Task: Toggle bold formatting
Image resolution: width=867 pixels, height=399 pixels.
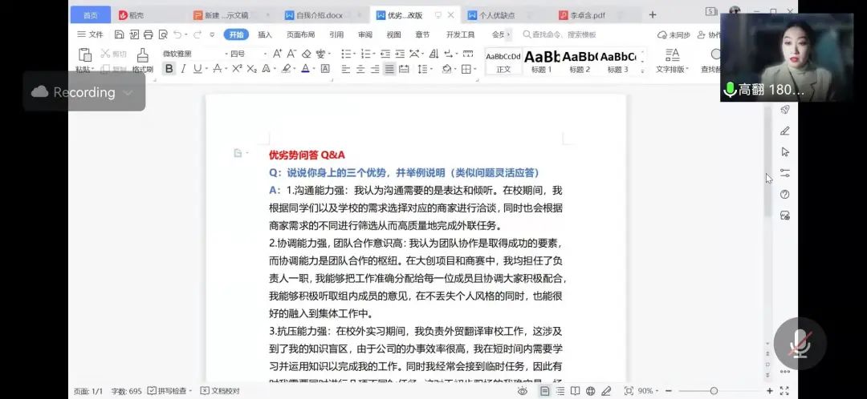Action: coord(169,69)
